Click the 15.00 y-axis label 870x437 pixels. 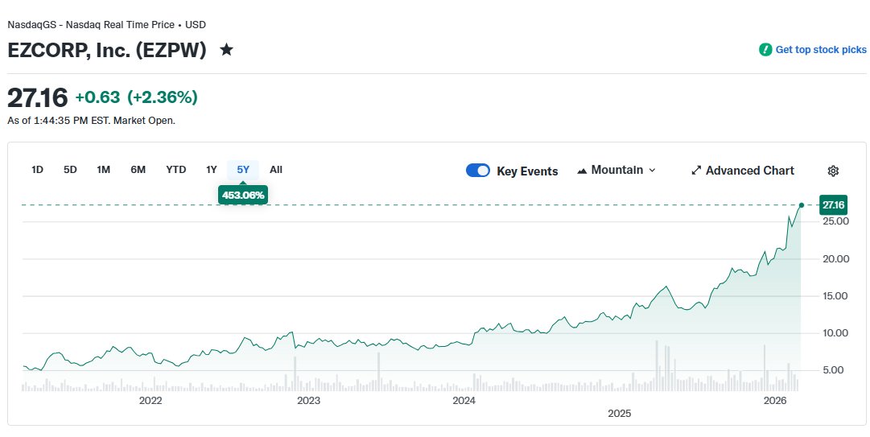click(835, 296)
